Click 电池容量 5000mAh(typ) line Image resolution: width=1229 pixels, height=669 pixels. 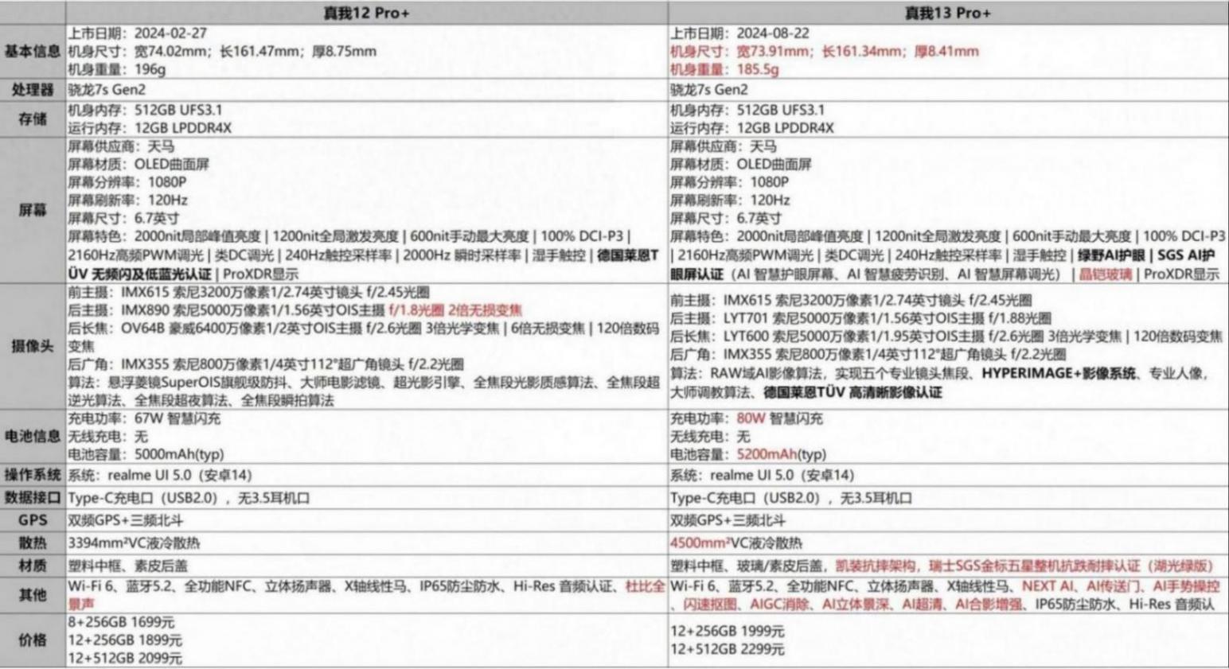(x=146, y=454)
